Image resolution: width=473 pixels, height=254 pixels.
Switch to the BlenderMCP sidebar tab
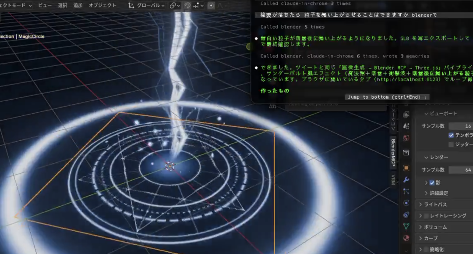393,153
